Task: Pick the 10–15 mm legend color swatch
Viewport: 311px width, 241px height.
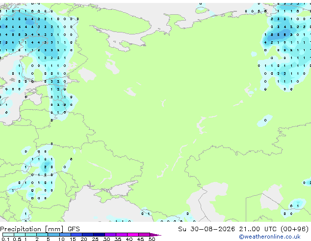Action: [x=65, y=235]
